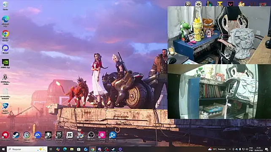Switch to Steam in the taskbar
The image size is (271, 152).
coord(113,149)
